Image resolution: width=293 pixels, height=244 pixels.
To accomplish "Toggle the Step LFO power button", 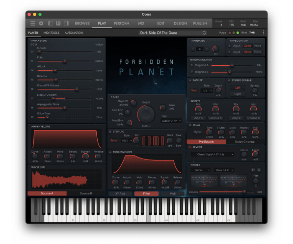I will point(110,132).
